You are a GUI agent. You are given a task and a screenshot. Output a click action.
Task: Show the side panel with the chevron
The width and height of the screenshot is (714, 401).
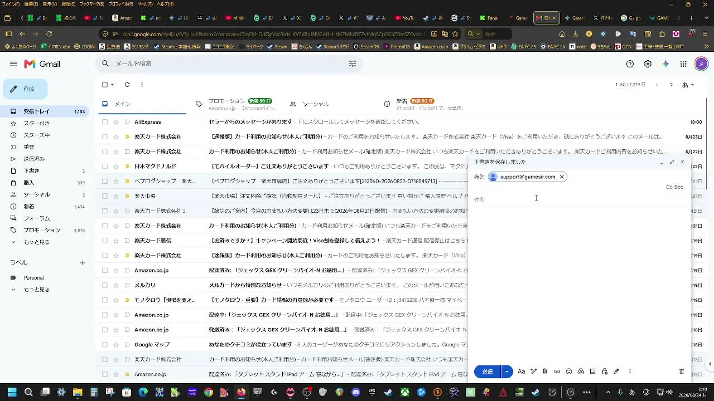click(x=710, y=364)
